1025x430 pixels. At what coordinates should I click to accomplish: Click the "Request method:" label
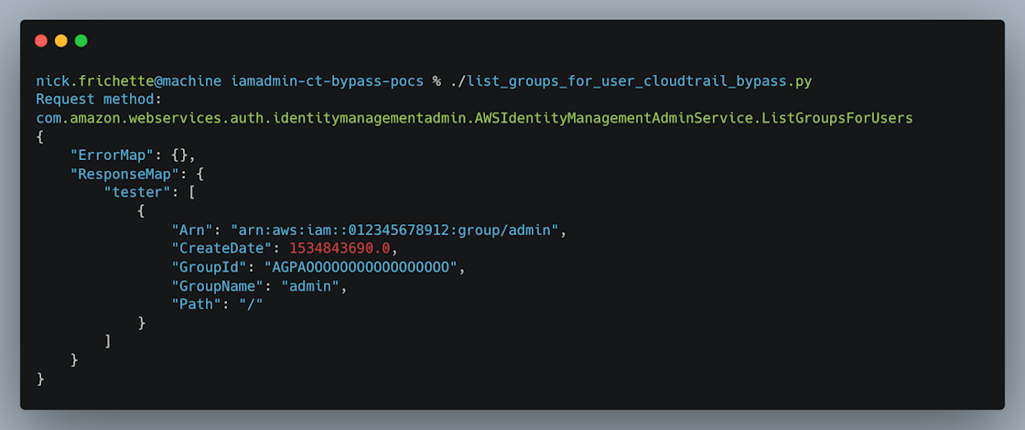pos(99,99)
